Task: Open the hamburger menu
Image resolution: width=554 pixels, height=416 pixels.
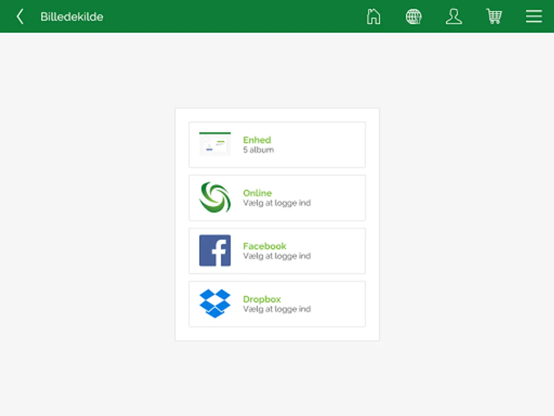Action: click(x=534, y=17)
